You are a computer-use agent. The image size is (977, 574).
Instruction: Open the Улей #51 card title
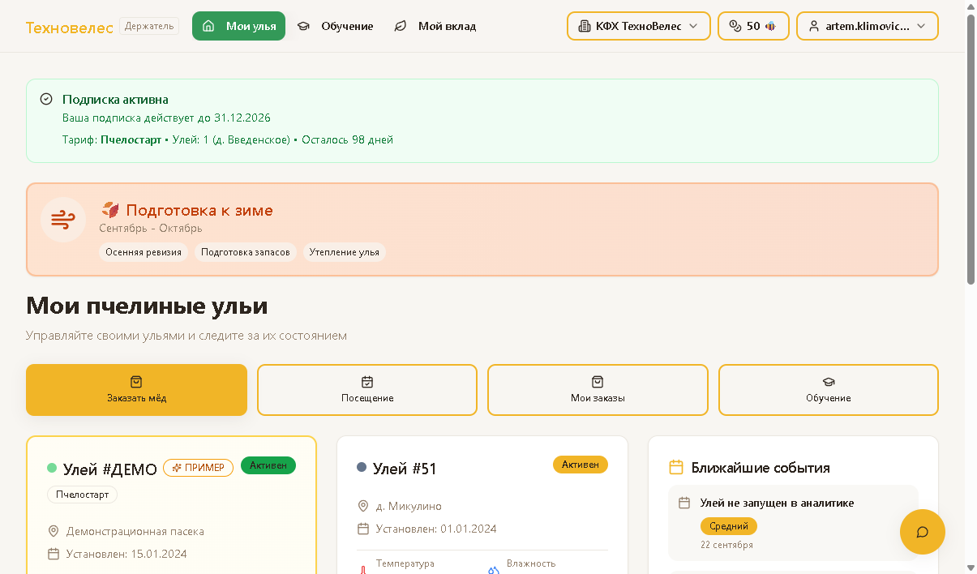coord(405,469)
